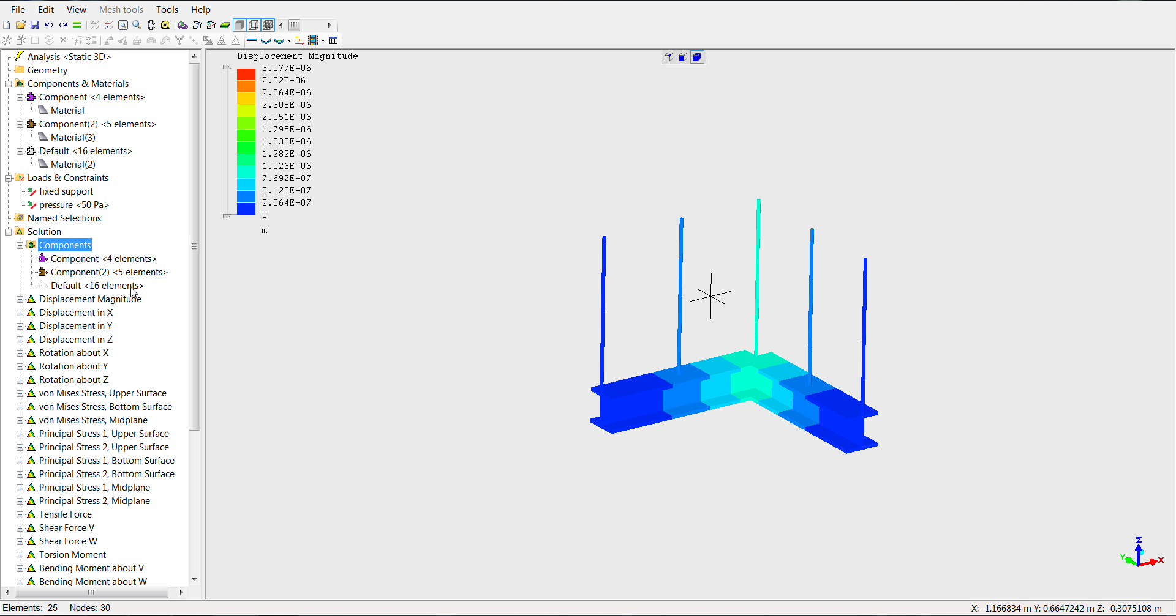Grab the legend lower range handle at 0

click(x=227, y=216)
